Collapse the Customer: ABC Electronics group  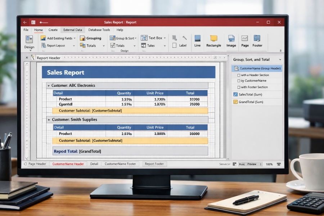[x=49, y=86]
